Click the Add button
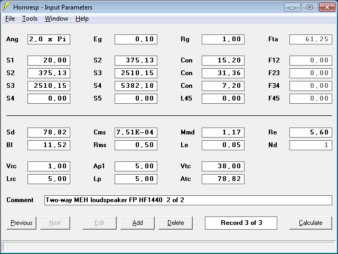 (x=137, y=223)
